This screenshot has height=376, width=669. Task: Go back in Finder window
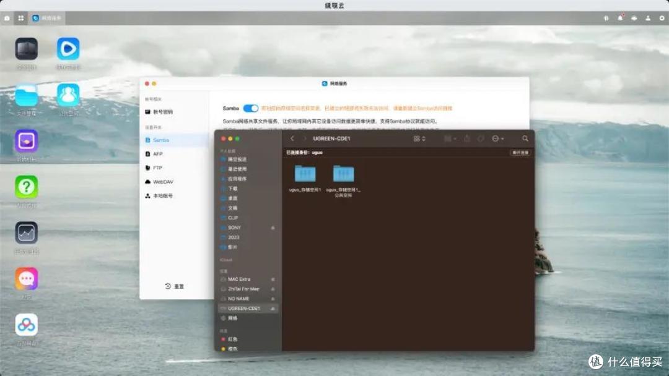pos(292,139)
